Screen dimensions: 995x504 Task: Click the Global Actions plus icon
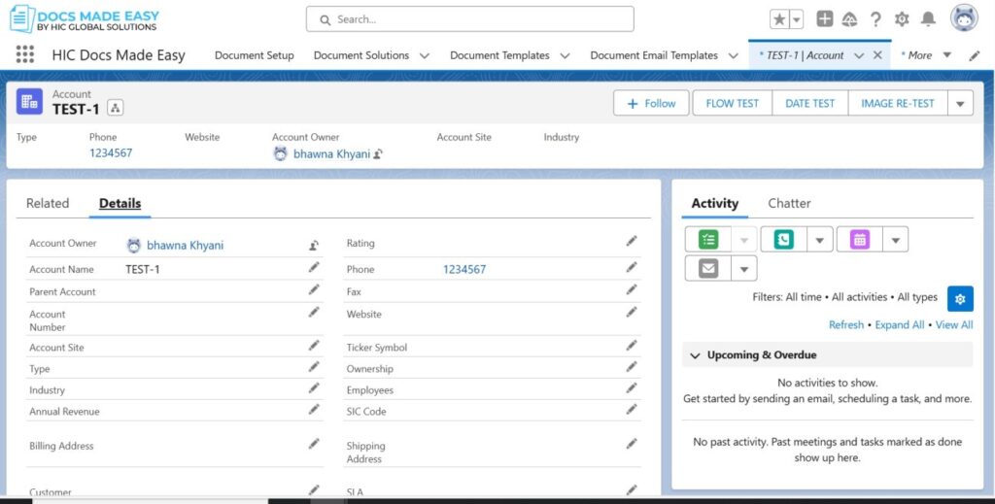pyautogui.click(x=824, y=19)
